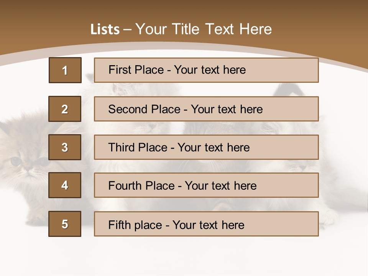Viewport: 368px width, 276px height.
Task: Select the number 2 box
Action: click(x=65, y=109)
